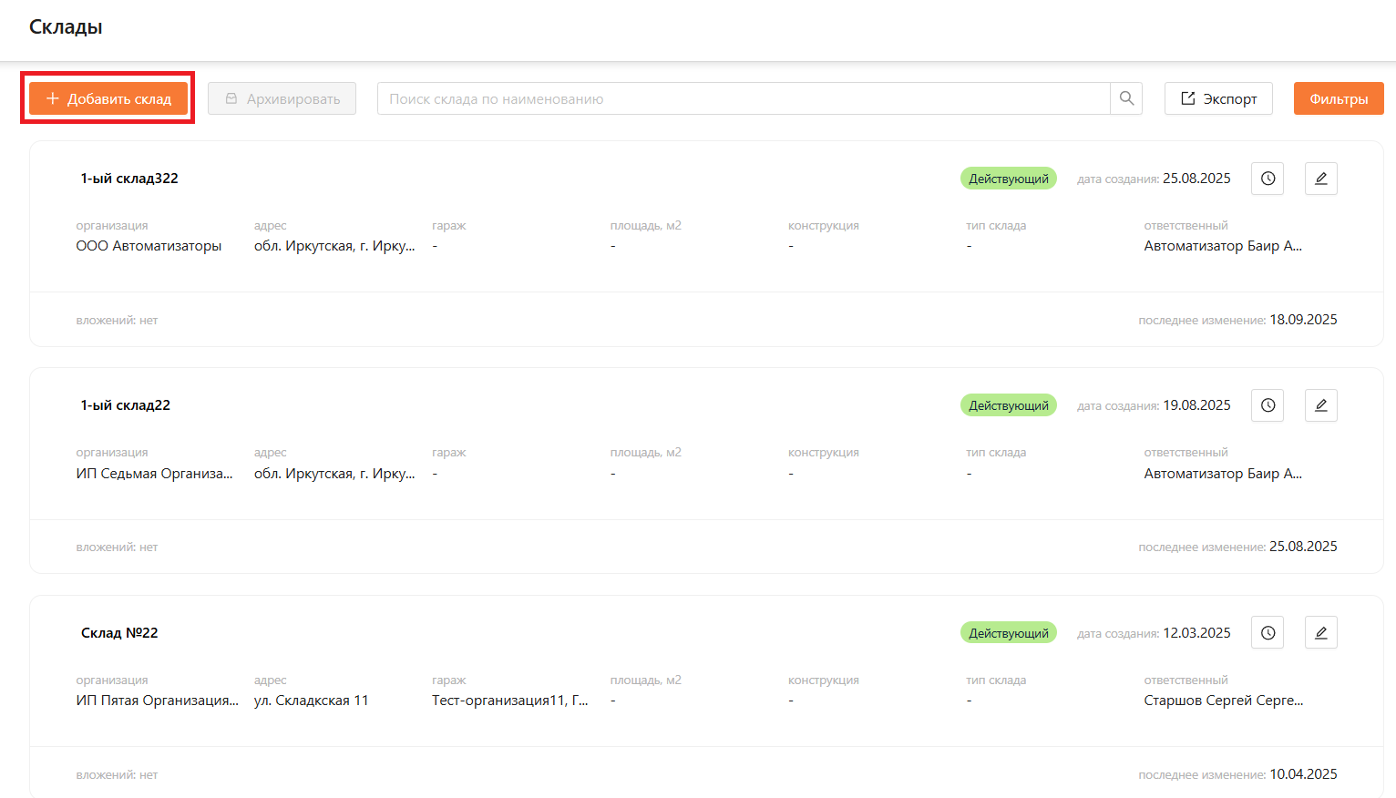Open the Фильтры panel

(1338, 98)
